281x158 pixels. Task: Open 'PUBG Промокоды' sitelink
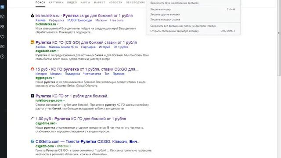79,20
